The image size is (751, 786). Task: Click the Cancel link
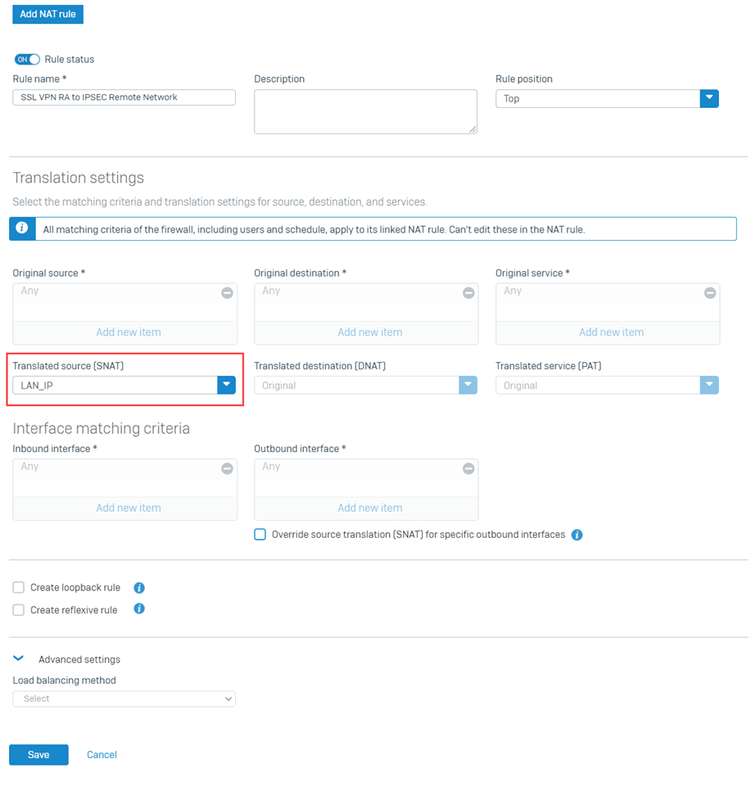tap(102, 755)
